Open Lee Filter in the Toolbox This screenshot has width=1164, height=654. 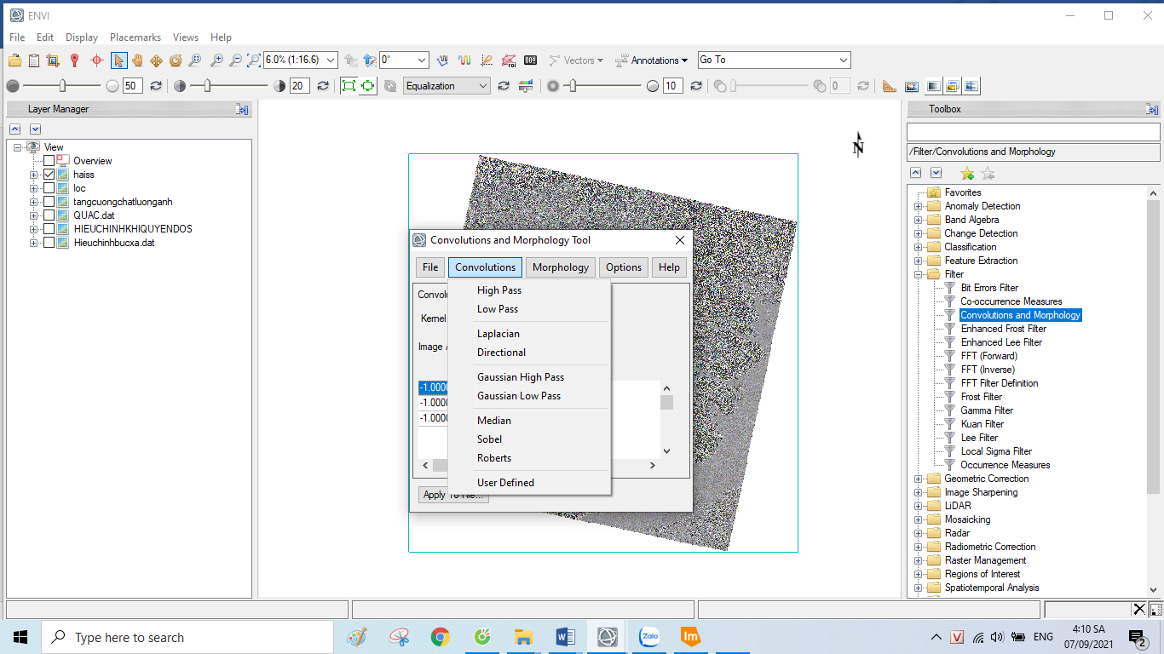979,438
